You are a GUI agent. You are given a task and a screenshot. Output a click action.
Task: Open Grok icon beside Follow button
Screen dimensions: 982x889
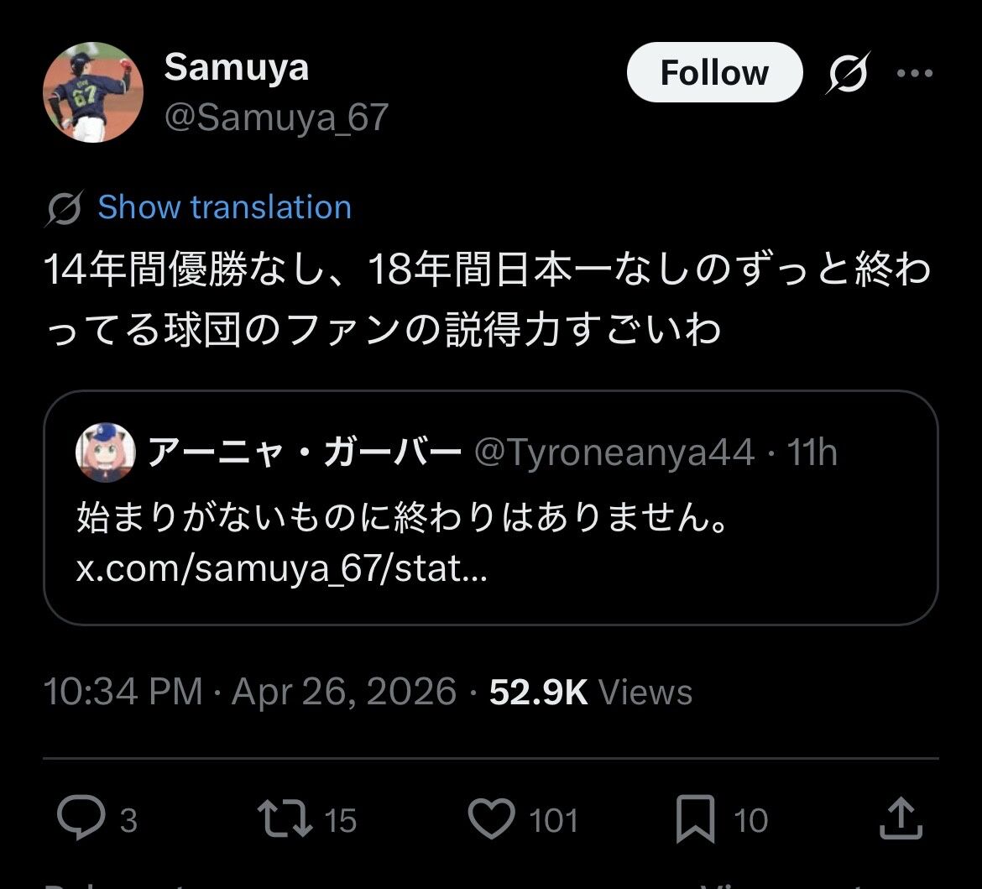[848, 73]
